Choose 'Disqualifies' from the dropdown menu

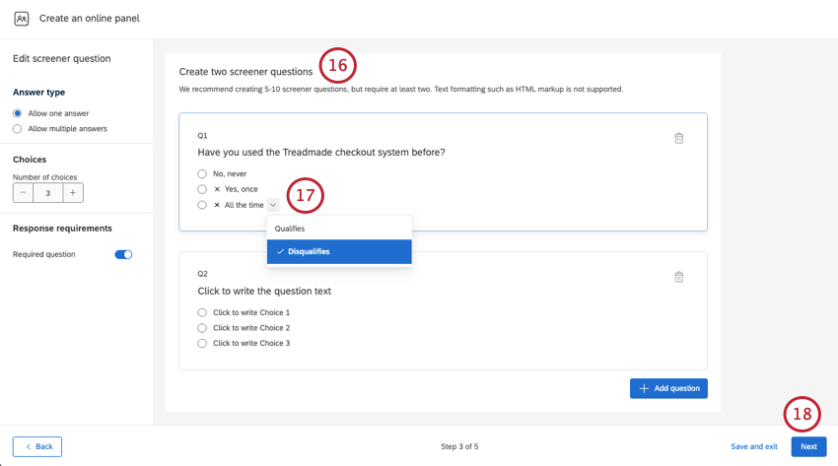[309, 252]
